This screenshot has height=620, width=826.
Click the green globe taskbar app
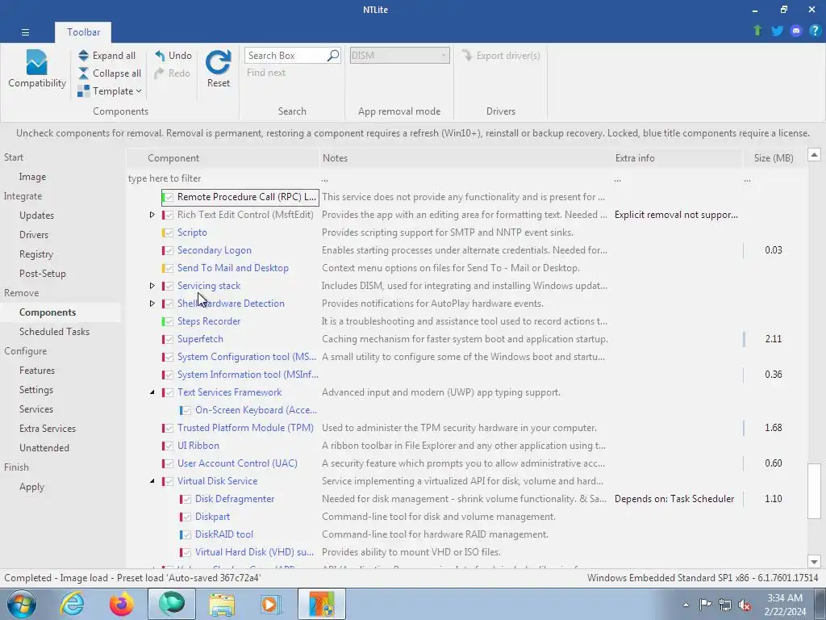click(x=172, y=604)
